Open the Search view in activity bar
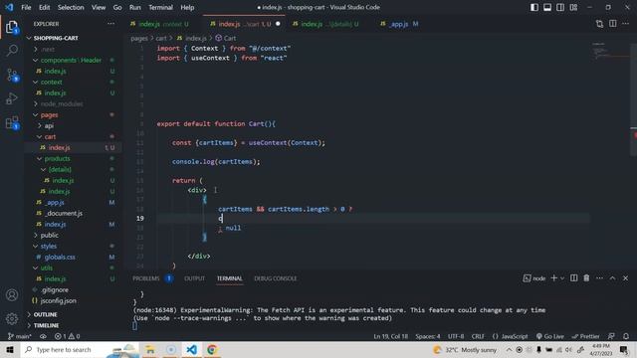Viewport: 637px width, 358px height. point(12,51)
